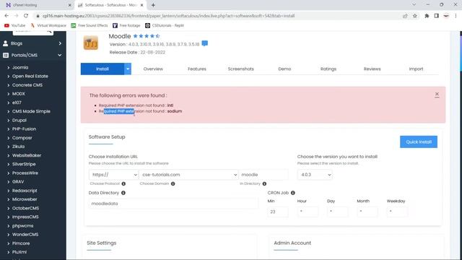Open Virtual Workspace bookmark

click(48, 25)
